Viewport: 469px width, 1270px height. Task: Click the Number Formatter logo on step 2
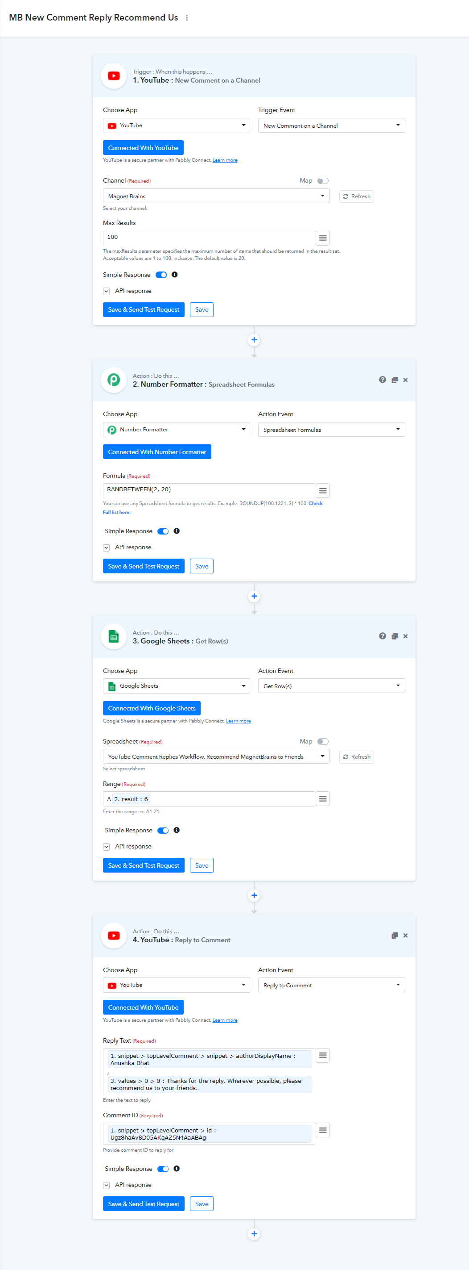click(114, 380)
